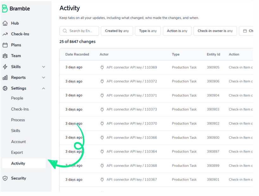This screenshot has height=196, width=259.
Task: Collapse the Settings menu chevron
Action: [44, 88]
